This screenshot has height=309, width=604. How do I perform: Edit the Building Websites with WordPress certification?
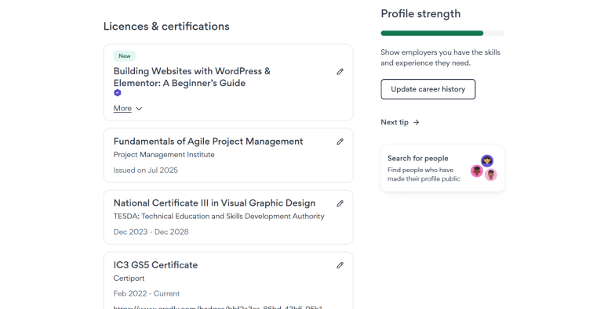(340, 72)
